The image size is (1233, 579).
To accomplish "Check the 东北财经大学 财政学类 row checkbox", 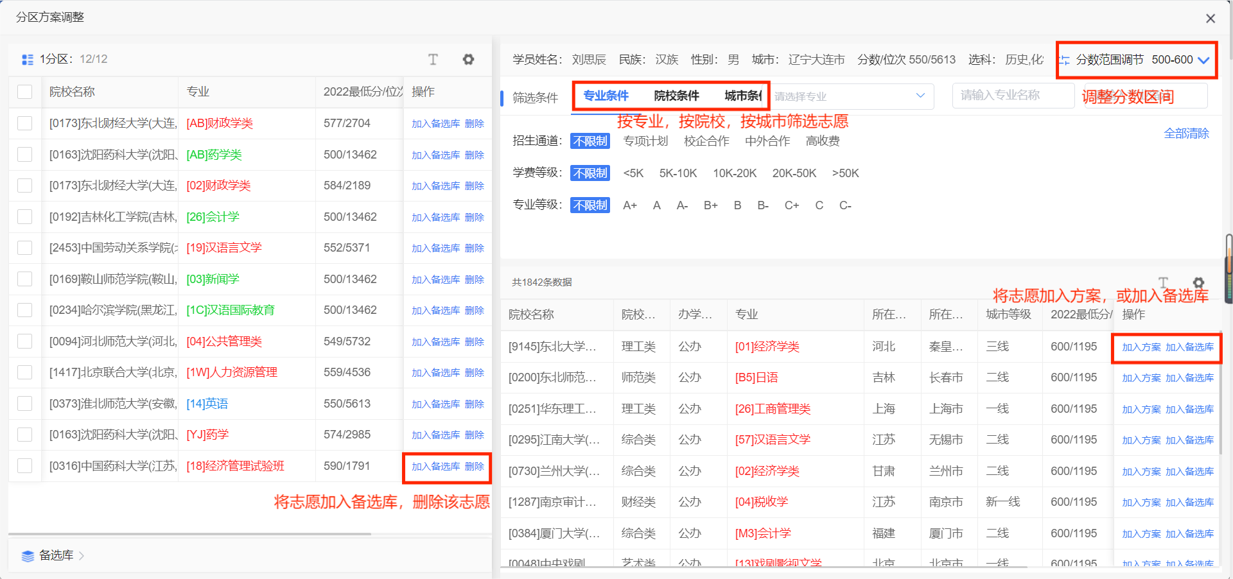I will point(24,123).
